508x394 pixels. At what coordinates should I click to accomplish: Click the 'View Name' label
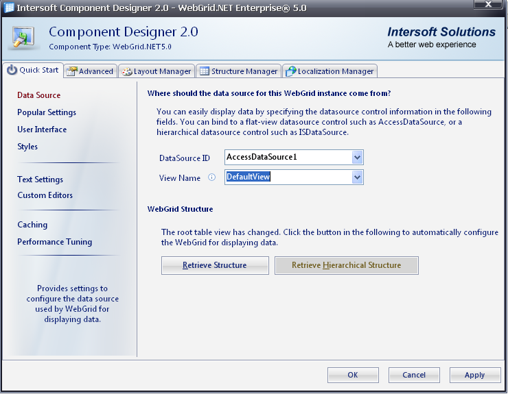pos(180,178)
